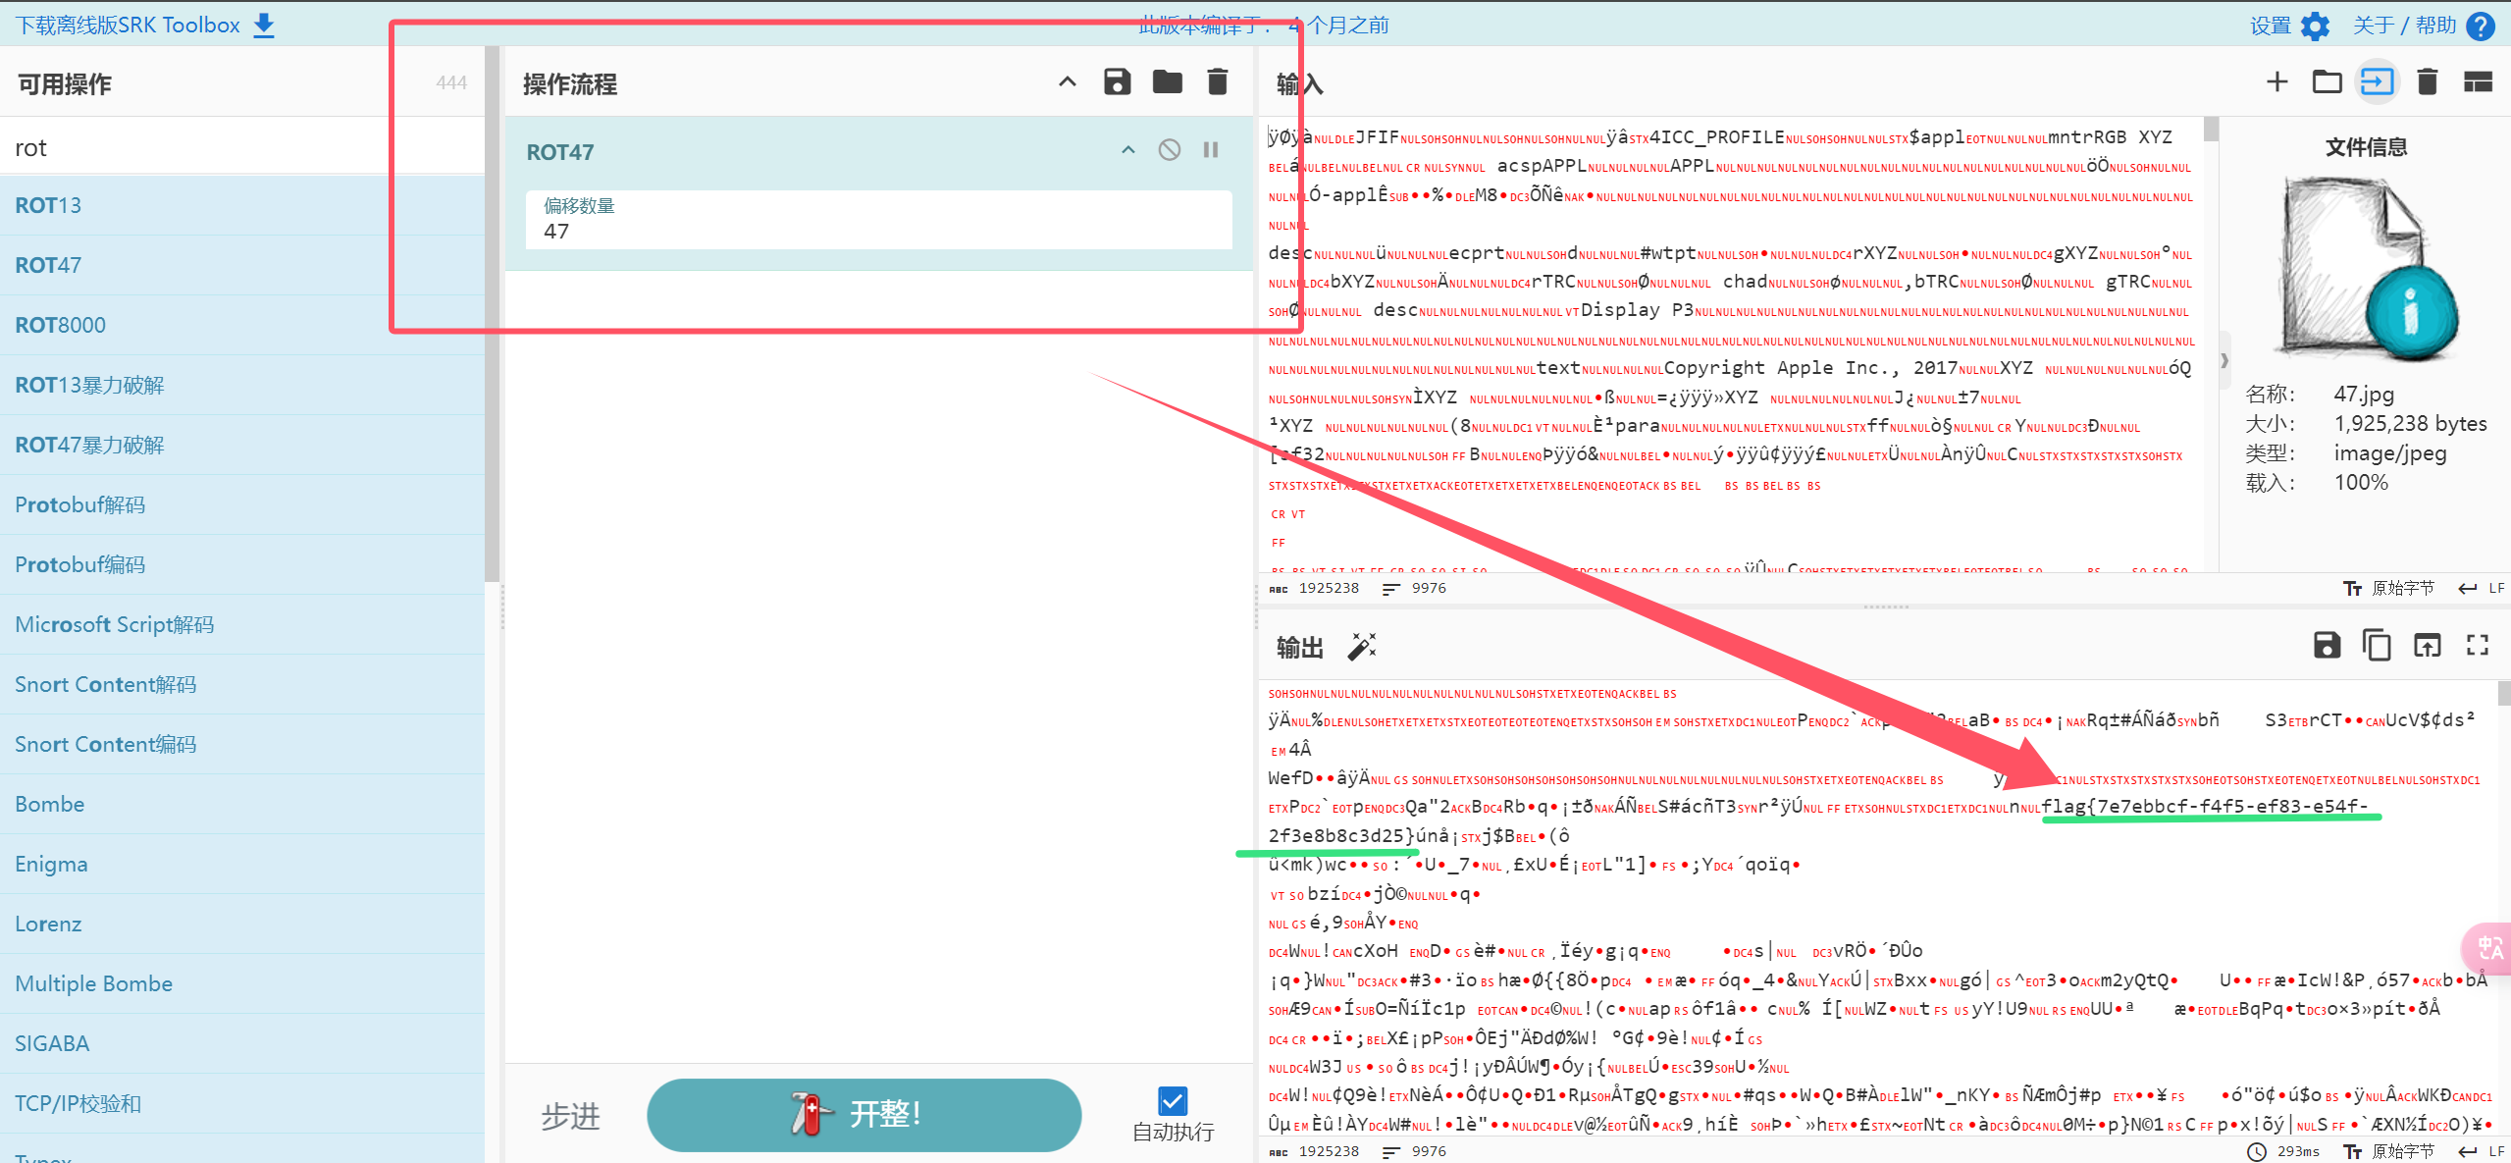Load a recipe using the folder icon

[1167, 82]
